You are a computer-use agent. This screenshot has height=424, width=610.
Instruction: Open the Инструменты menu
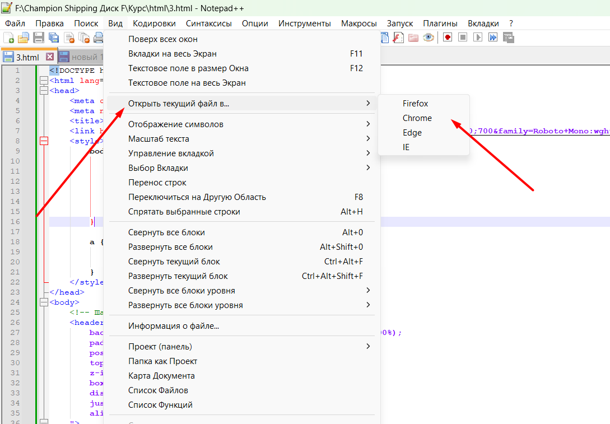[305, 24]
